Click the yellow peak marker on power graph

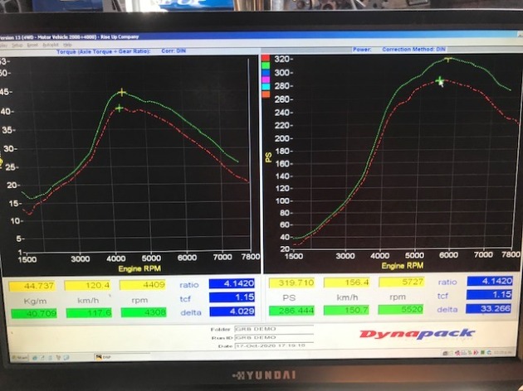point(448,59)
